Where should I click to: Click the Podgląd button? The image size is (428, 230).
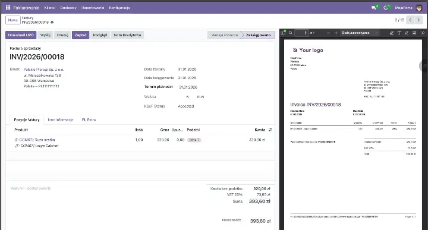(100, 35)
